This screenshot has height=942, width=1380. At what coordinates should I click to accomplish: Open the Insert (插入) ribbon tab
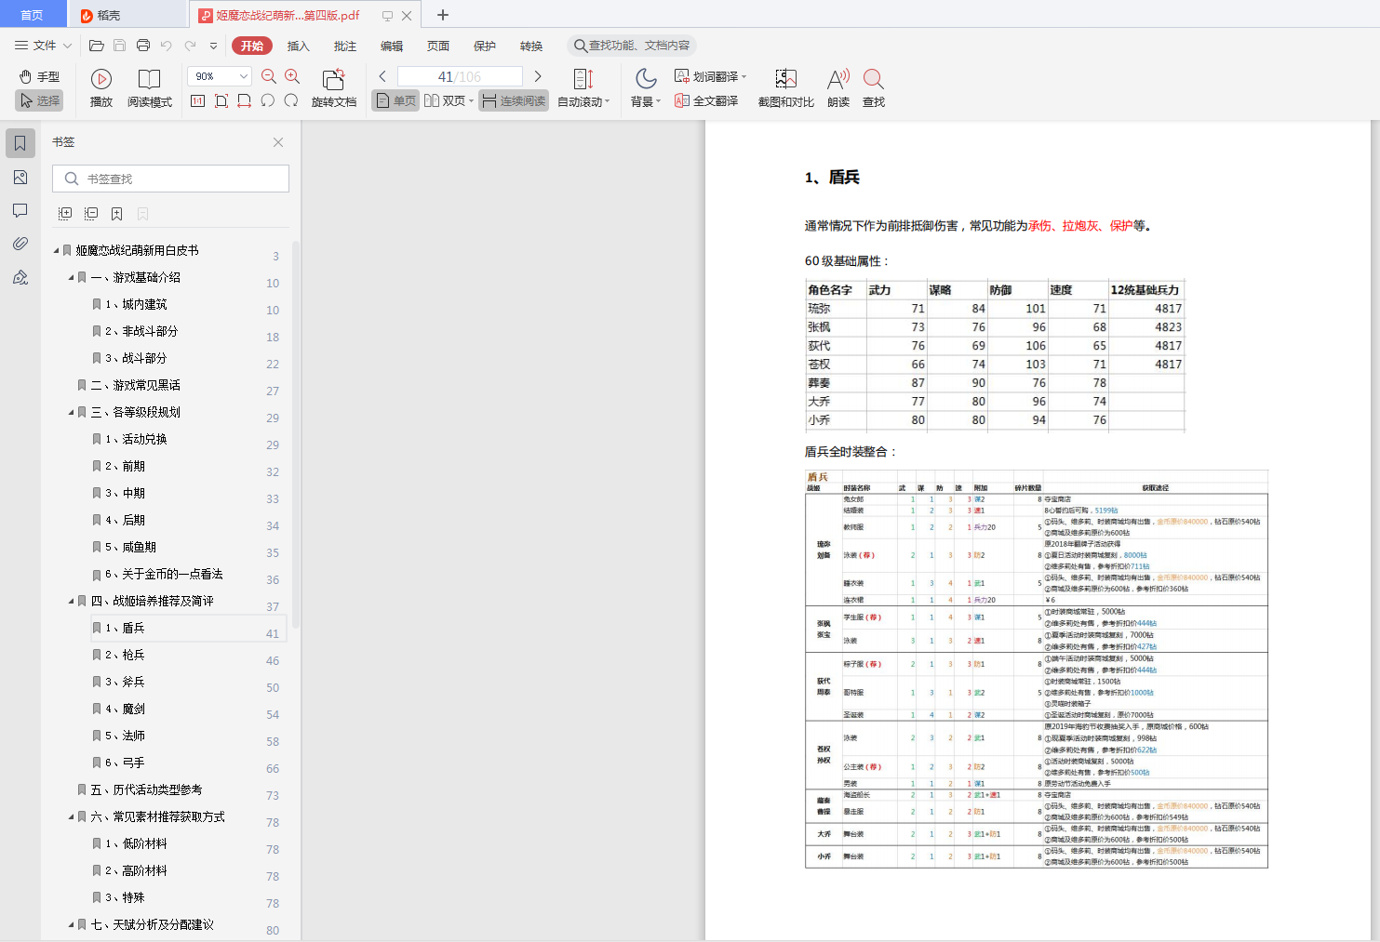coord(298,46)
